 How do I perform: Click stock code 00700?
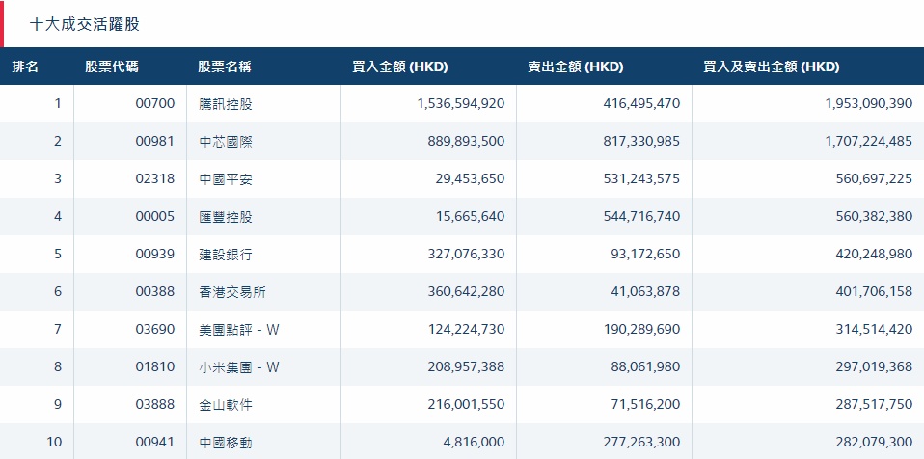155,103
